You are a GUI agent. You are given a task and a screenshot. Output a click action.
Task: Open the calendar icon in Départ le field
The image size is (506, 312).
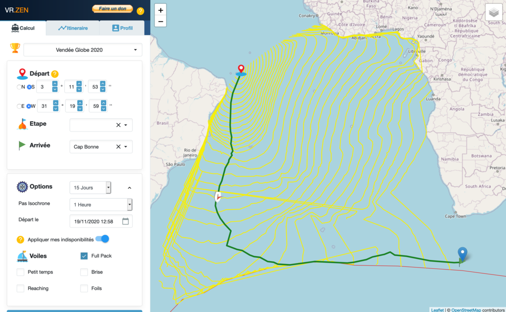126,221
